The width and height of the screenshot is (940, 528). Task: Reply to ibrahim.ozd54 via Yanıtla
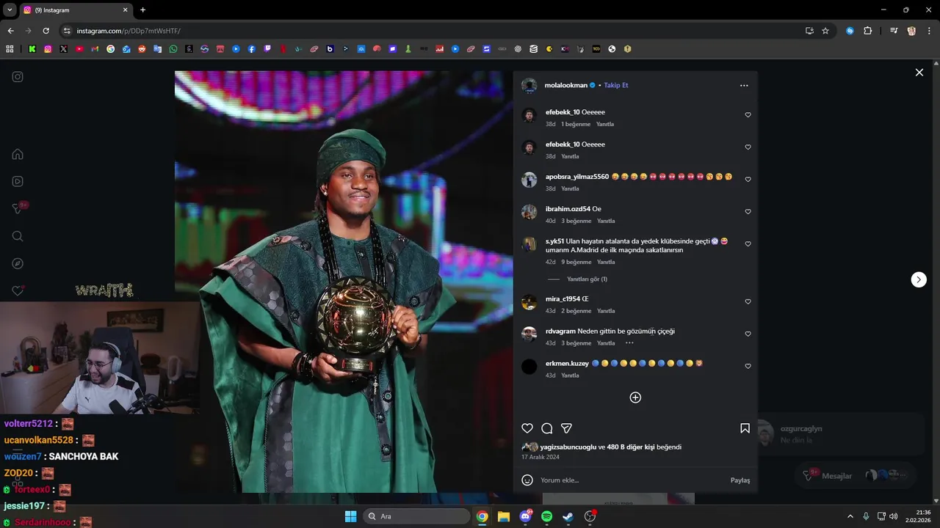(x=606, y=221)
